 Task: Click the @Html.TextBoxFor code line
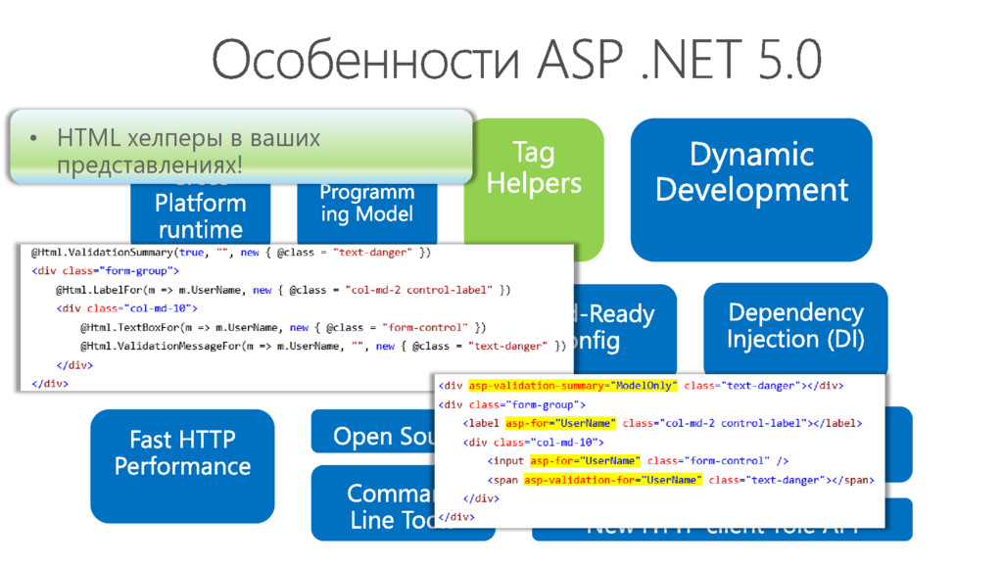click(x=283, y=328)
